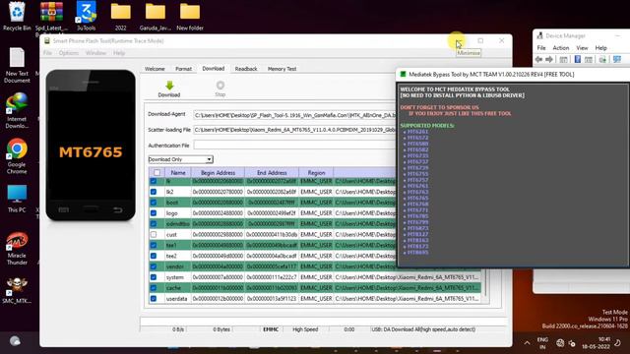The image size is (630, 354).
Task: Open the New folder desktop icon
Action: click(x=190, y=12)
